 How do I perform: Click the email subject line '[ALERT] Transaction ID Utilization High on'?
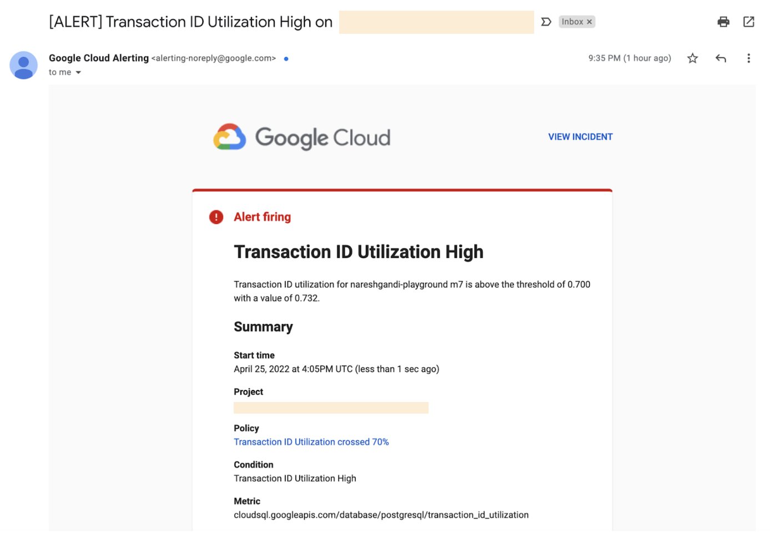190,22
